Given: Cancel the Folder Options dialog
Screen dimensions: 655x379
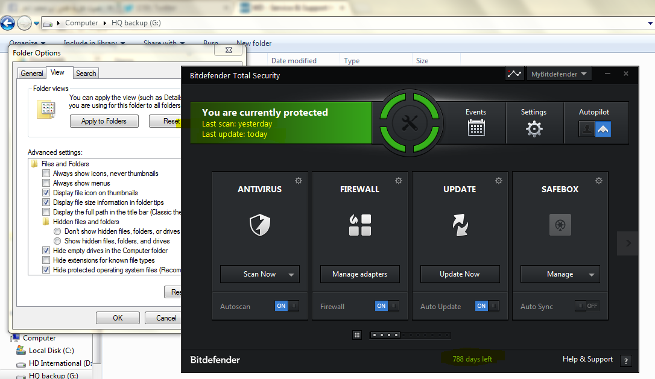Looking at the screenshot, I should (x=164, y=318).
